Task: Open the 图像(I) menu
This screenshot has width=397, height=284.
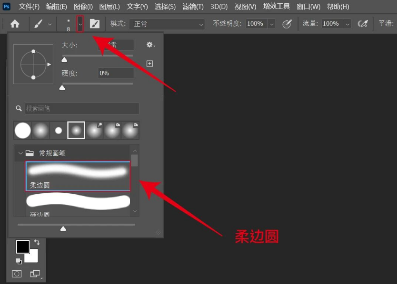Action: pyautogui.click(x=83, y=6)
